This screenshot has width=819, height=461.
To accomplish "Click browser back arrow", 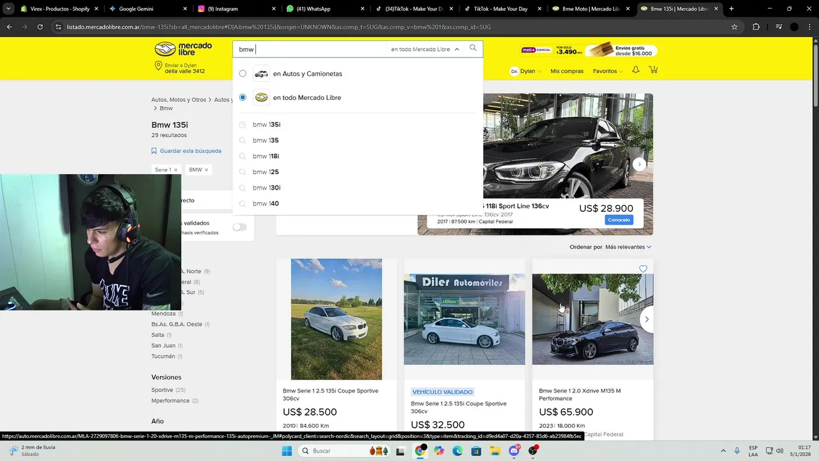I will [9, 27].
